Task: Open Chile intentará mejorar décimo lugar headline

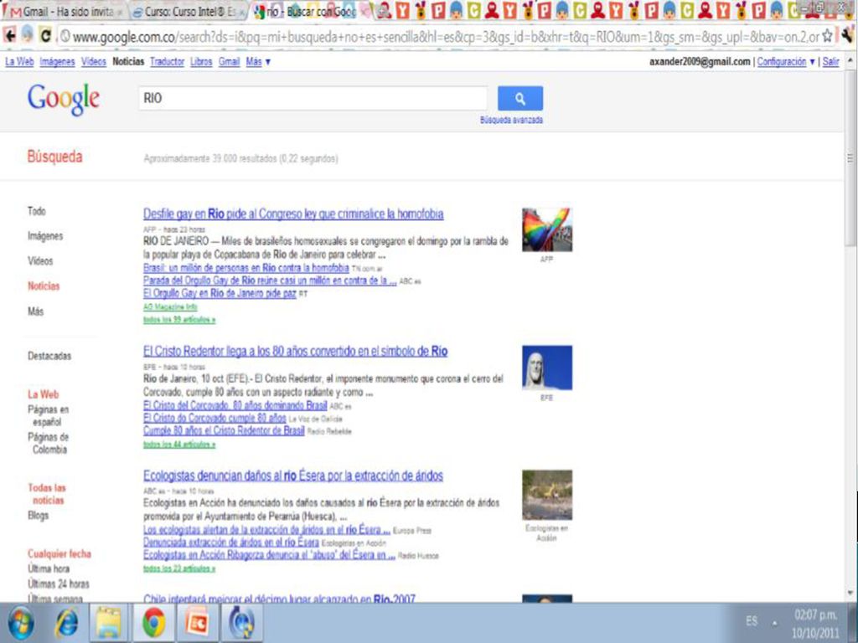Action: (x=279, y=598)
